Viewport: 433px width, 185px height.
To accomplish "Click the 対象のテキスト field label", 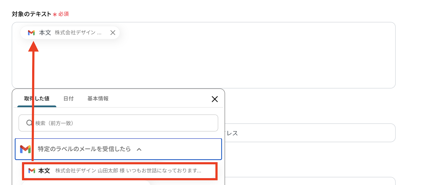I will click(x=31, y=14).
